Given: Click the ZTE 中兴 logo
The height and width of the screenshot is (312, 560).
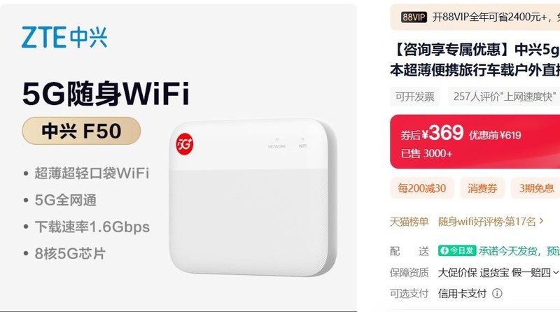Looking at the screenshot, I should [64, 37].
